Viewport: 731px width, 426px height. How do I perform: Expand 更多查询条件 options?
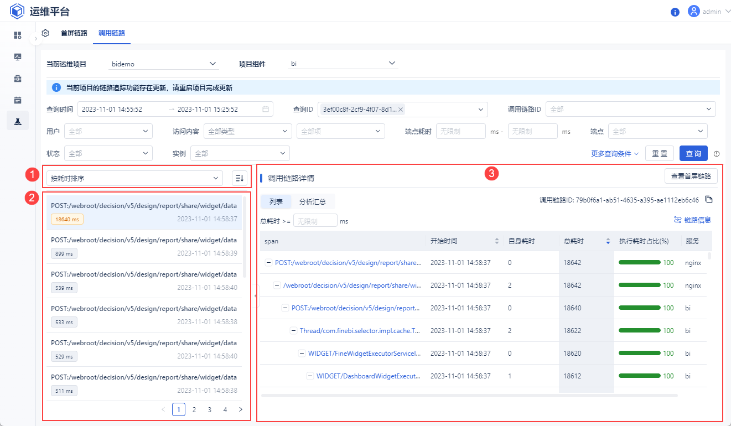(x=615, y=154)
